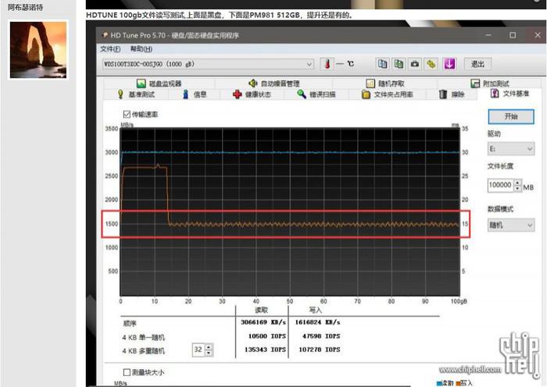Select the 基准测试 tab
The width and height of the screenshot is (547, 387).
(137, 94)
